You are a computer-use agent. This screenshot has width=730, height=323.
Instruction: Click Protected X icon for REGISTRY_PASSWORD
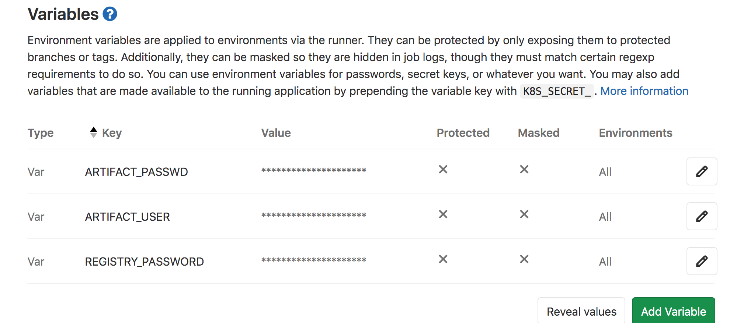pos(443,259)
